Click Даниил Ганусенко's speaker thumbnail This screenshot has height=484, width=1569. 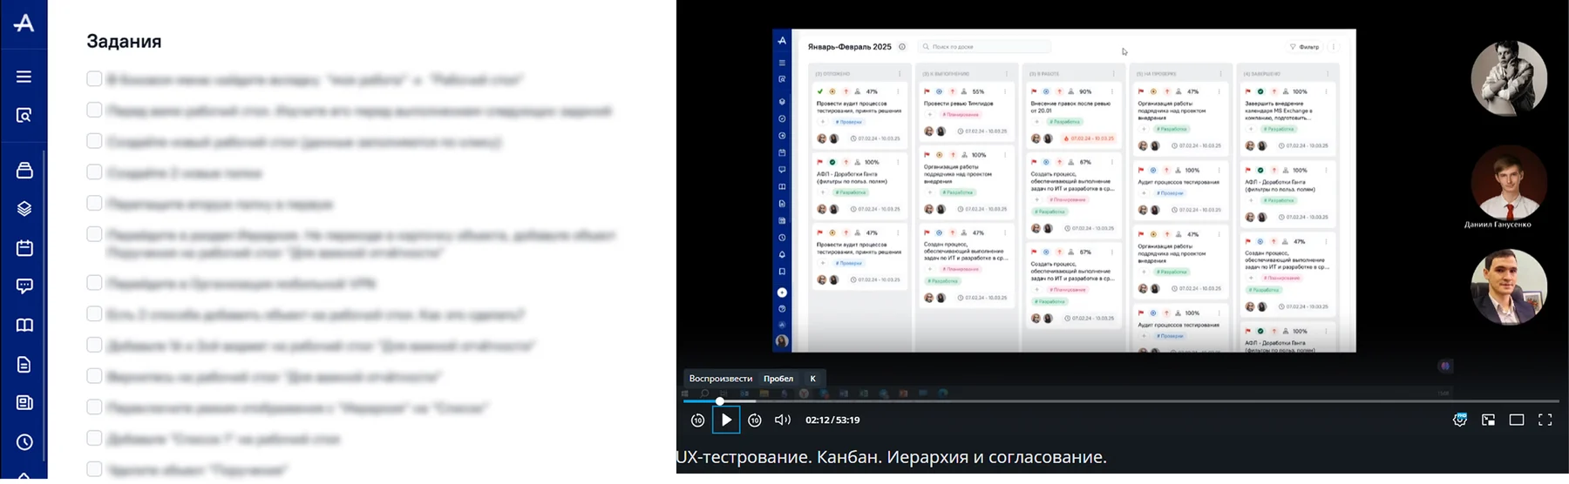[1509, 183]
